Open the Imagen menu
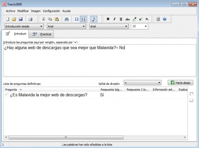This screenshot has width=199, height=148. 36,11
